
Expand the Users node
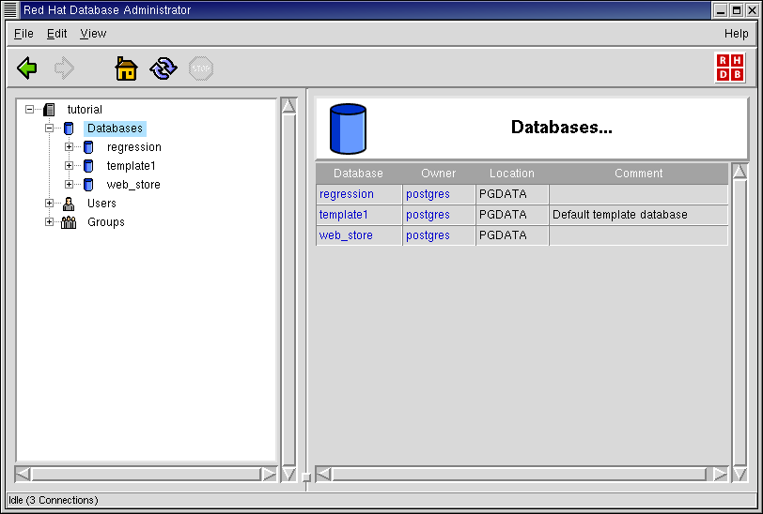(x=49, y=204)
